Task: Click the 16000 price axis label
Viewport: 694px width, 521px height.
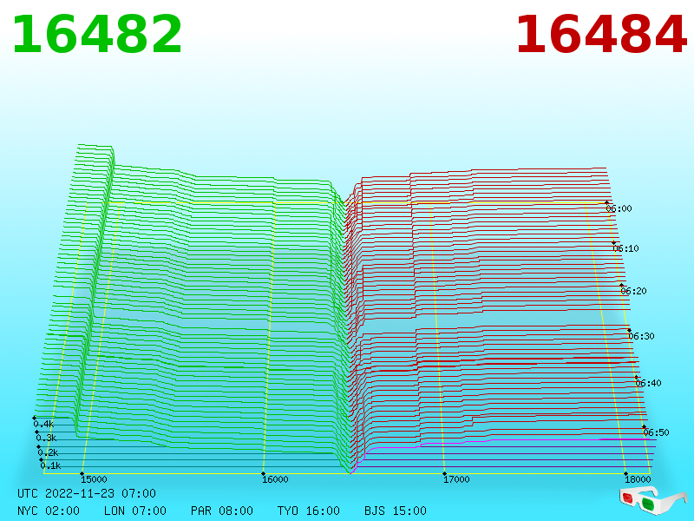Action: point(275,479)
